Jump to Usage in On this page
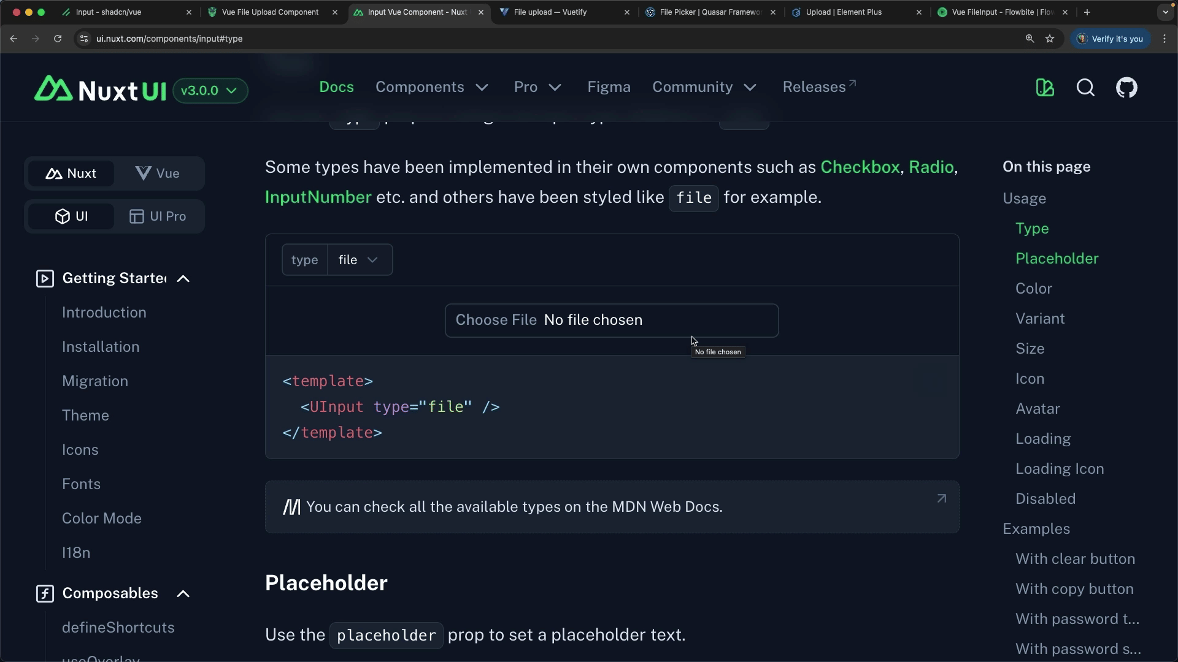Screen dimensions: 1178x662 point(1024,199)
